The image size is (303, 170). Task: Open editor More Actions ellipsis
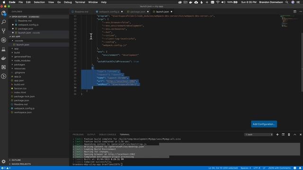pyautogui.click(x=301, y=11)
